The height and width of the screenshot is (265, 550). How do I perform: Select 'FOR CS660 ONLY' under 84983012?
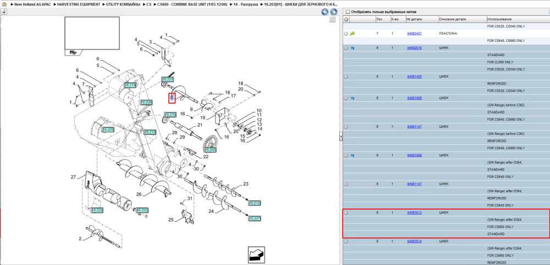click(x=501, y=227)
